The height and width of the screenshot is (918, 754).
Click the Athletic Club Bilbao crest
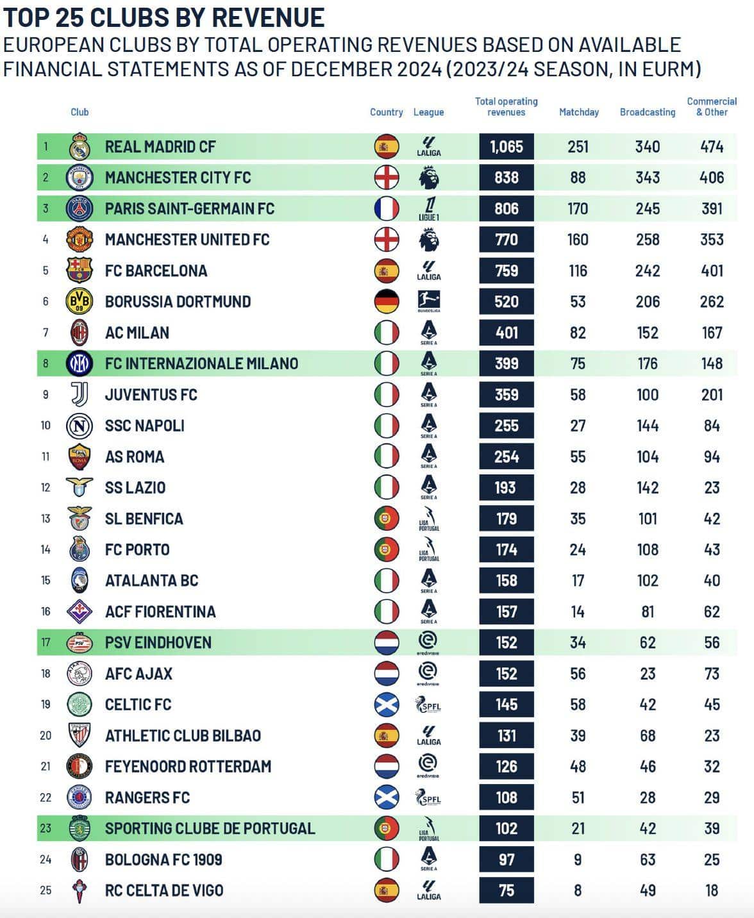tap(80, 735)
